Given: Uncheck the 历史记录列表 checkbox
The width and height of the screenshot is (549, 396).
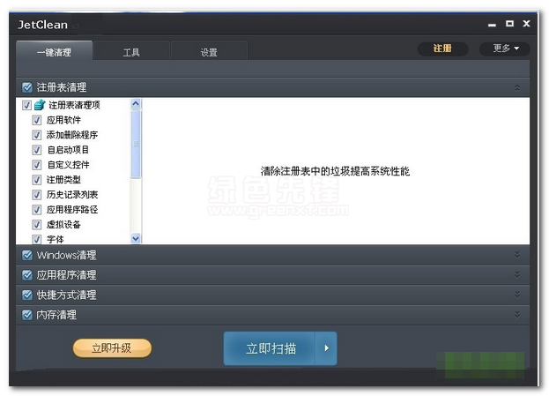Looking at the screenshot, I should pos(37,195).
